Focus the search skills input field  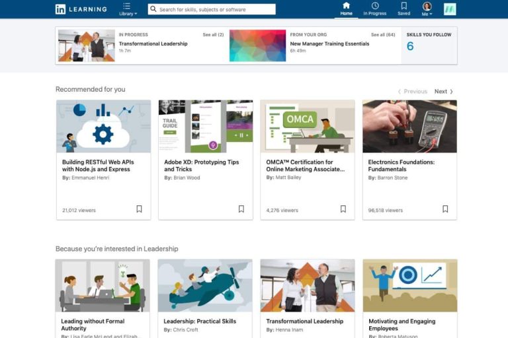212,9
